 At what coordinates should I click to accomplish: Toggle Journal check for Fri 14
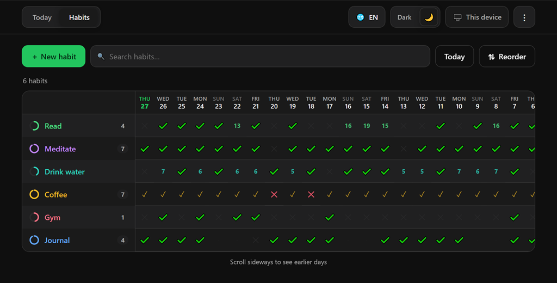point(385,240)
